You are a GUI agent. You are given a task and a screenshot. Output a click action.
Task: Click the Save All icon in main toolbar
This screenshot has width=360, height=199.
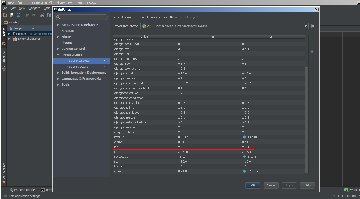[x=12, y=15]
